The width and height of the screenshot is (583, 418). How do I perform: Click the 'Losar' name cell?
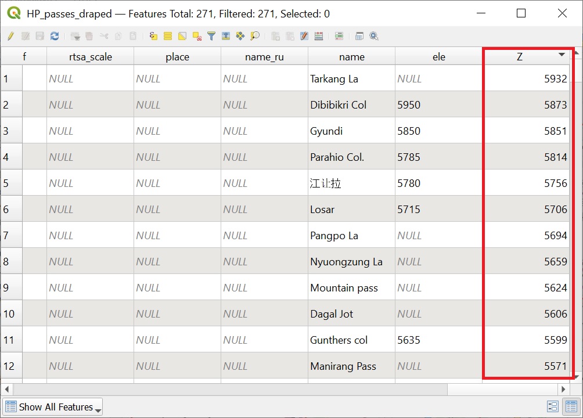click(351, 209)
